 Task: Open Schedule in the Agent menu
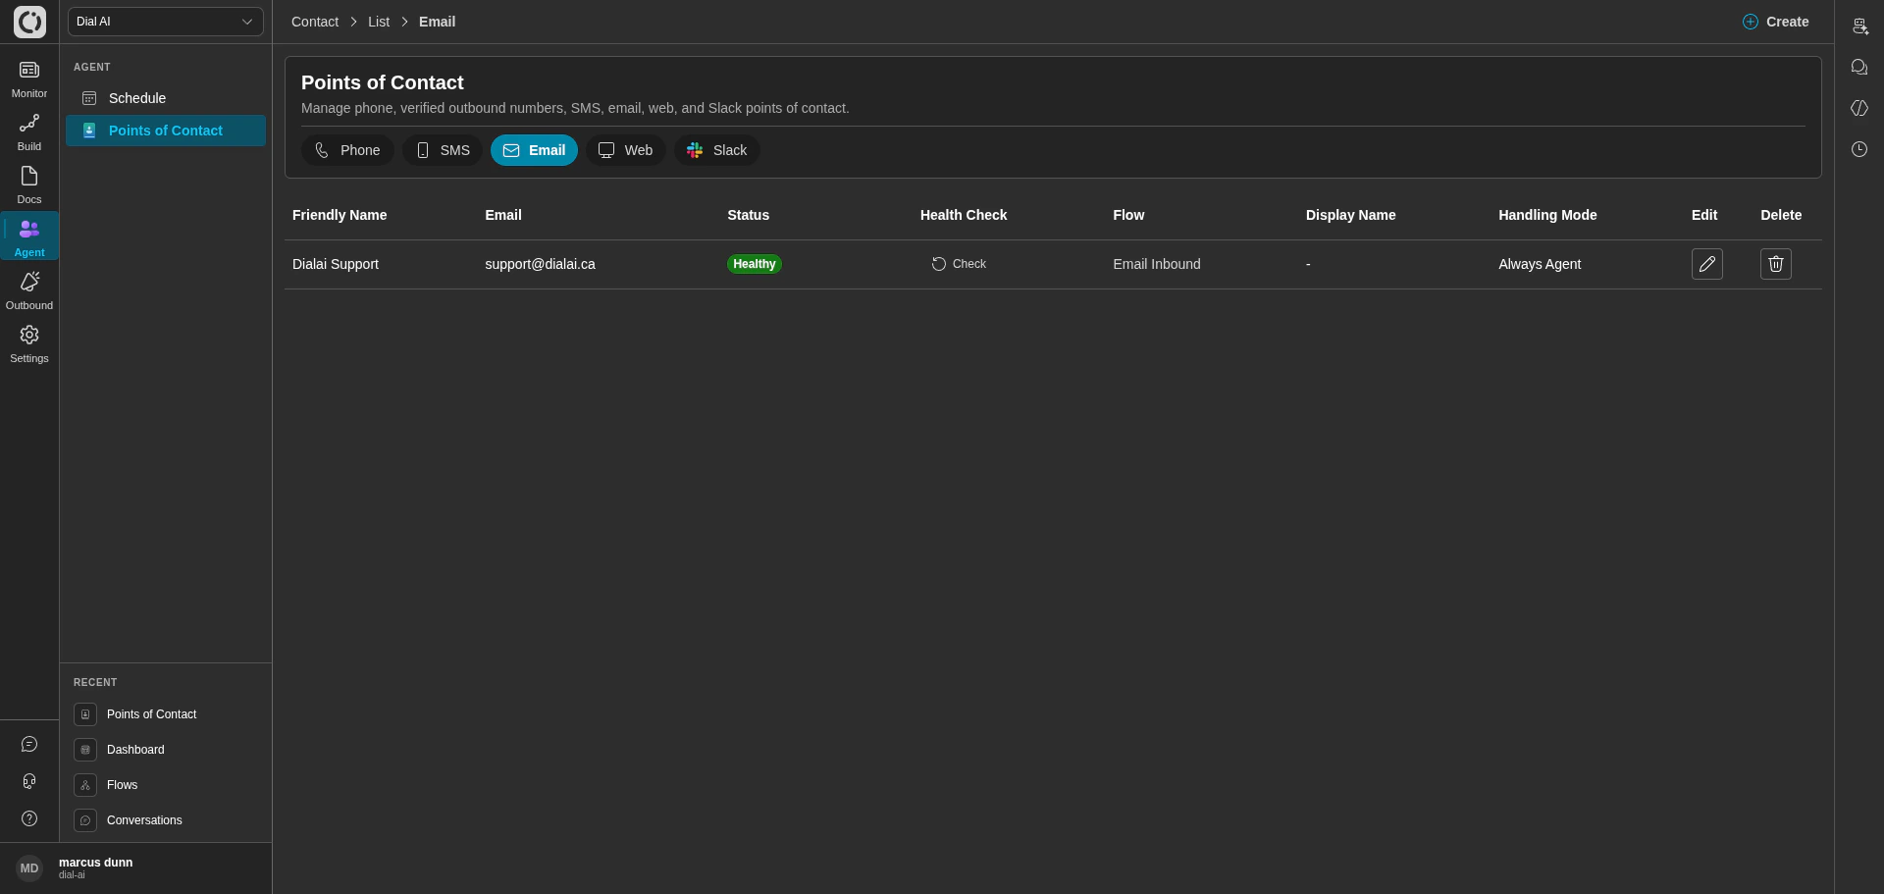(166, 98)
